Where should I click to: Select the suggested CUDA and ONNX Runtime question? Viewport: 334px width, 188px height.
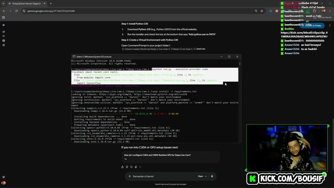click(x=170, y=157)
